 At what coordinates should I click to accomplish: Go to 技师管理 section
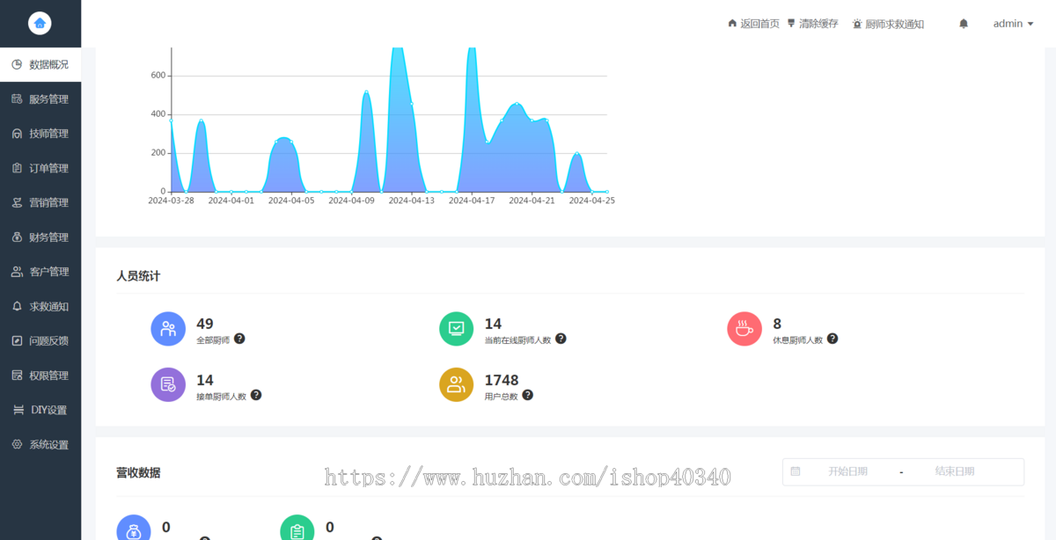click(40, 134)
